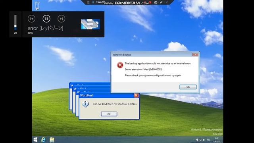The width and height of the screenshot is (254, 143).
Task: Select the artist text '4096' under track title
Action: pyautogui.click(x=30, y=33)
